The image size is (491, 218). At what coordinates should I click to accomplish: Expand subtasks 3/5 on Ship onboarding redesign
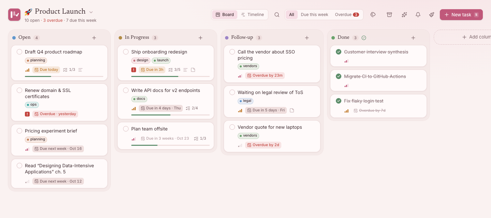[175, 70]
